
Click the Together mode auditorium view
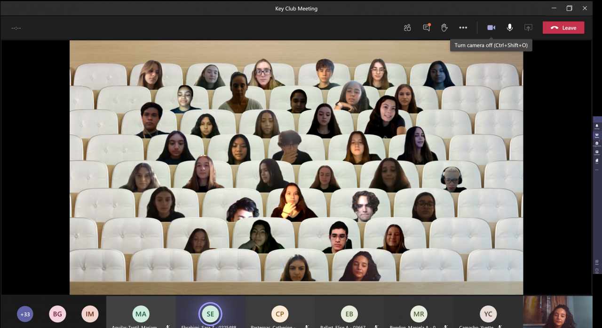pos(296,168)
